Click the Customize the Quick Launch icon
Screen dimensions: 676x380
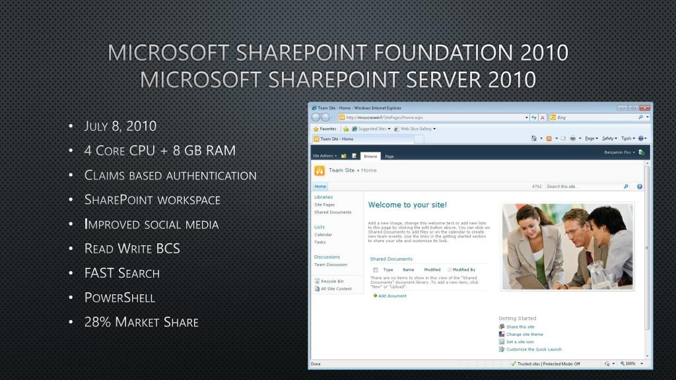502,350
